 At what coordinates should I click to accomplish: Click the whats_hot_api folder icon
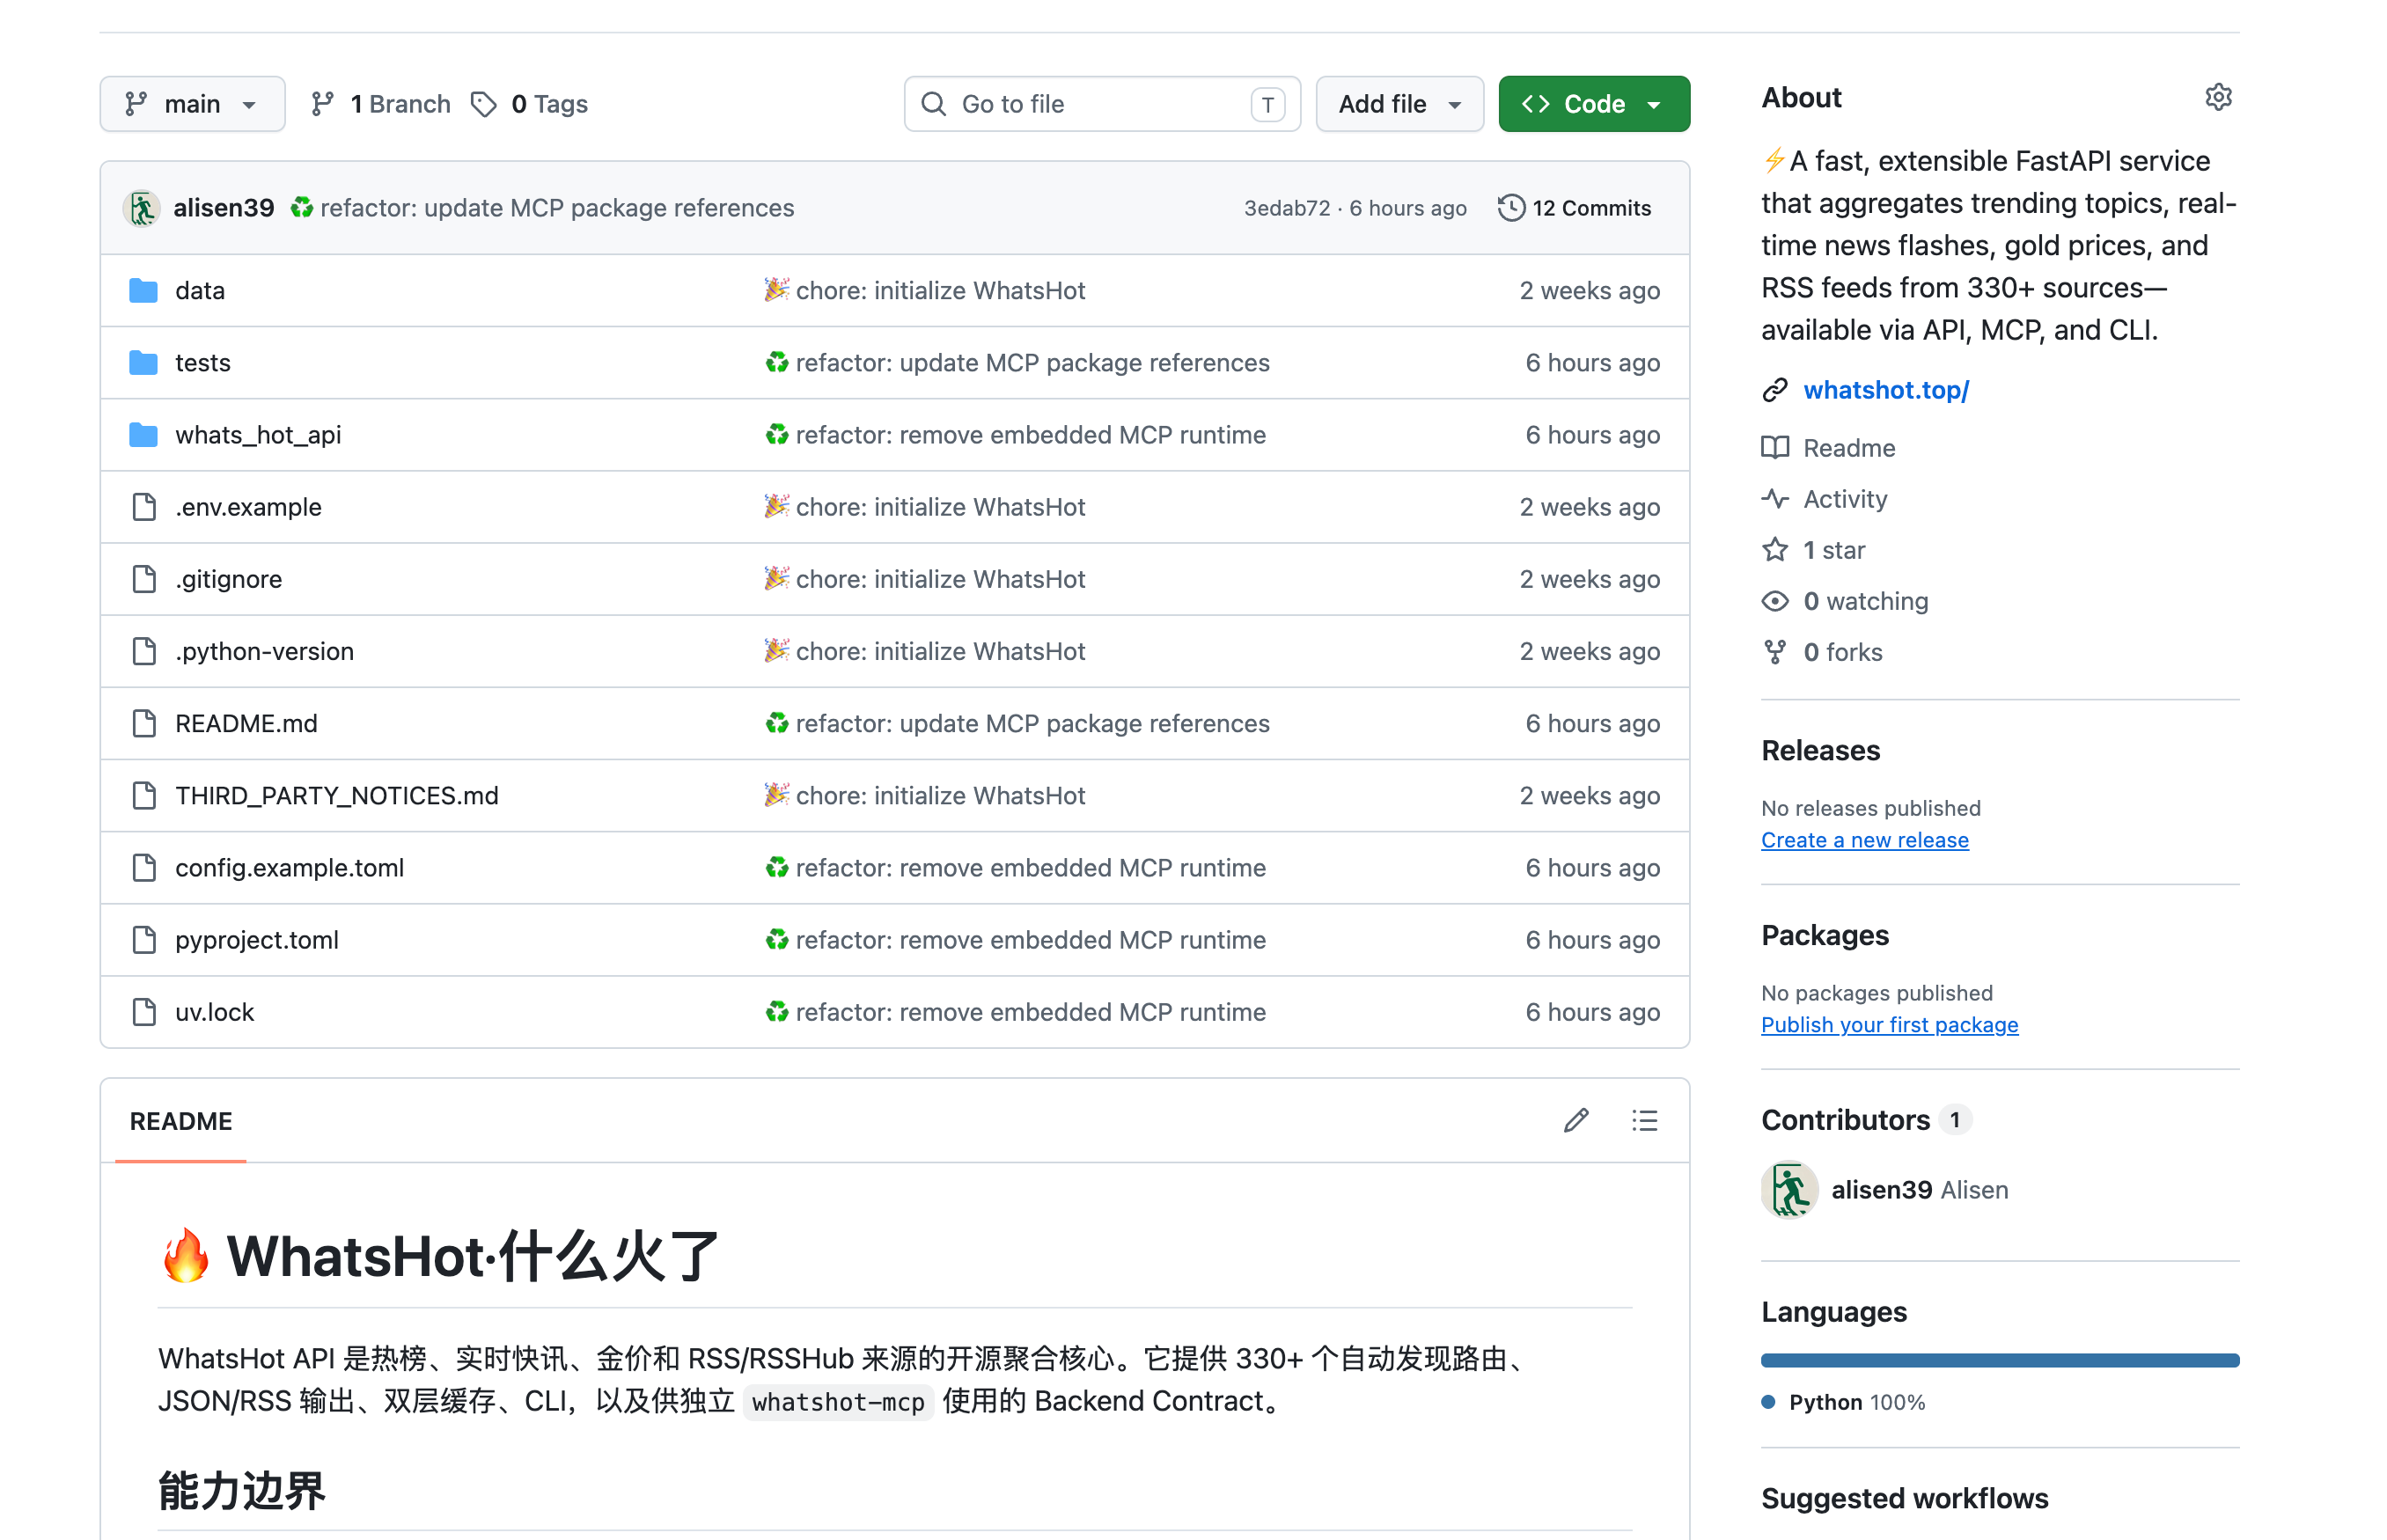pos(144,435)
